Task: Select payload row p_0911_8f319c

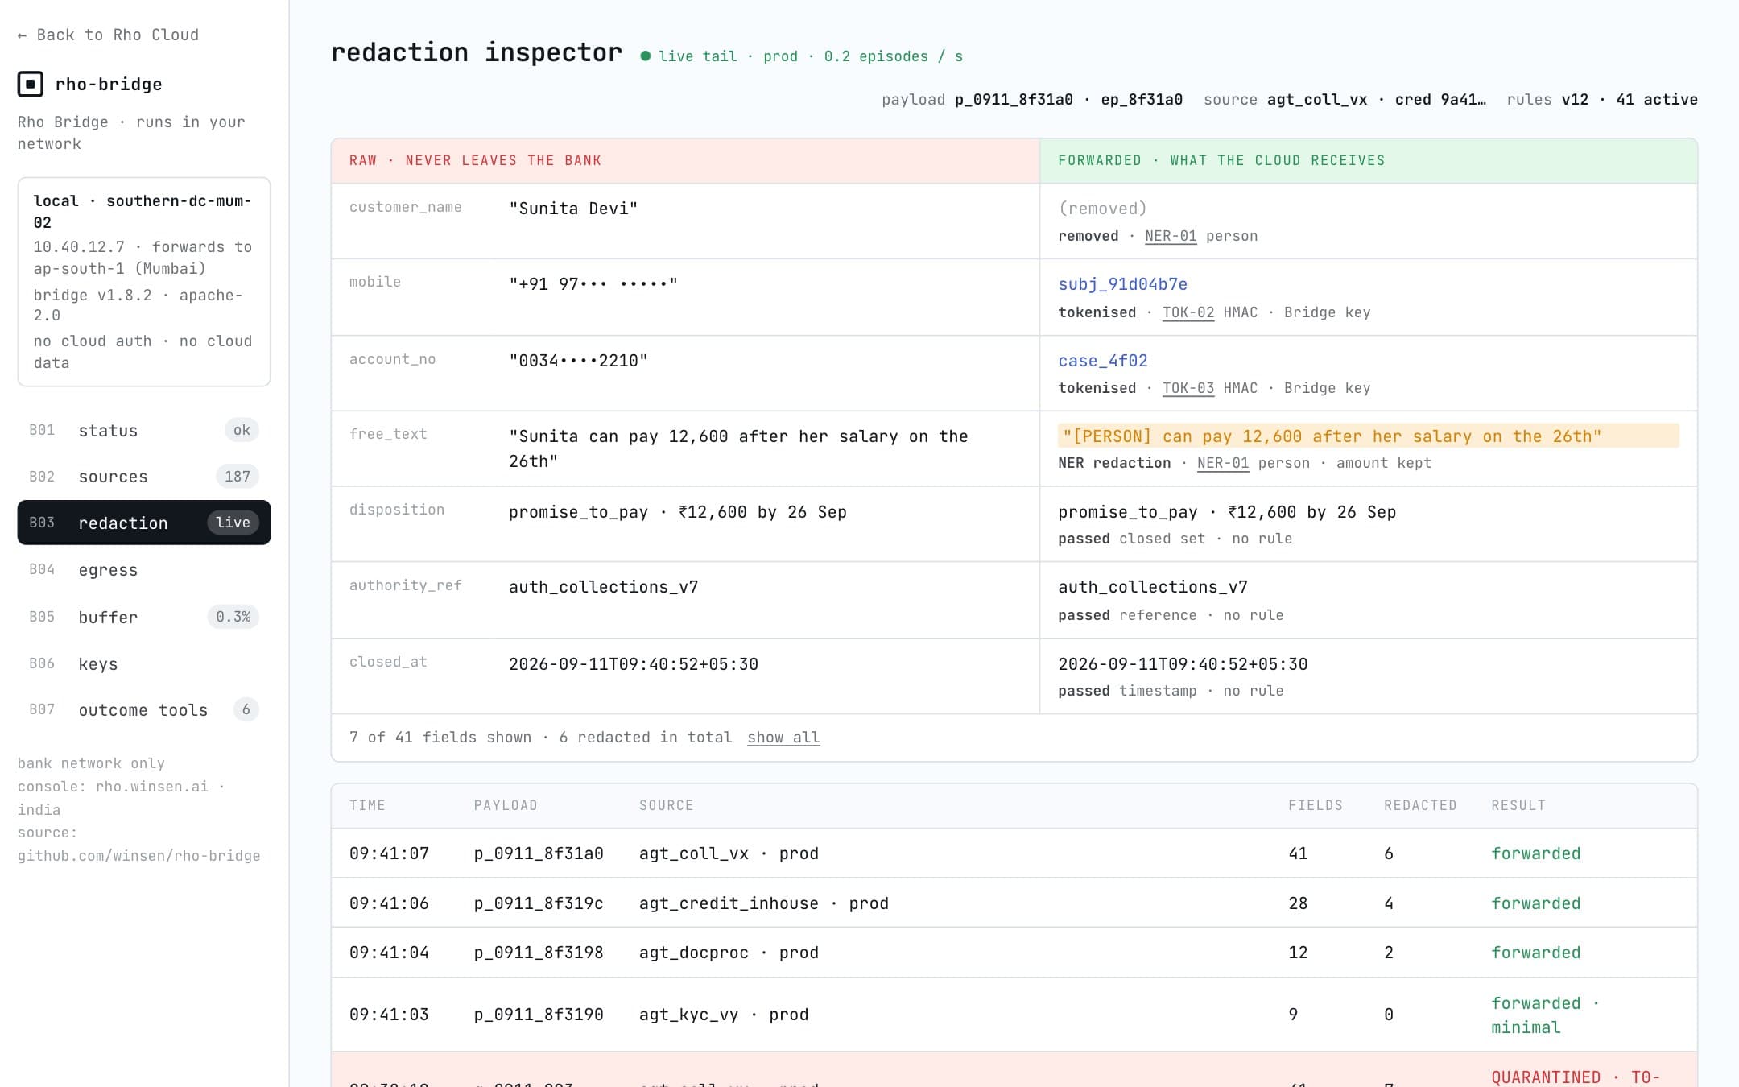Action: (x=1014, y=903)
